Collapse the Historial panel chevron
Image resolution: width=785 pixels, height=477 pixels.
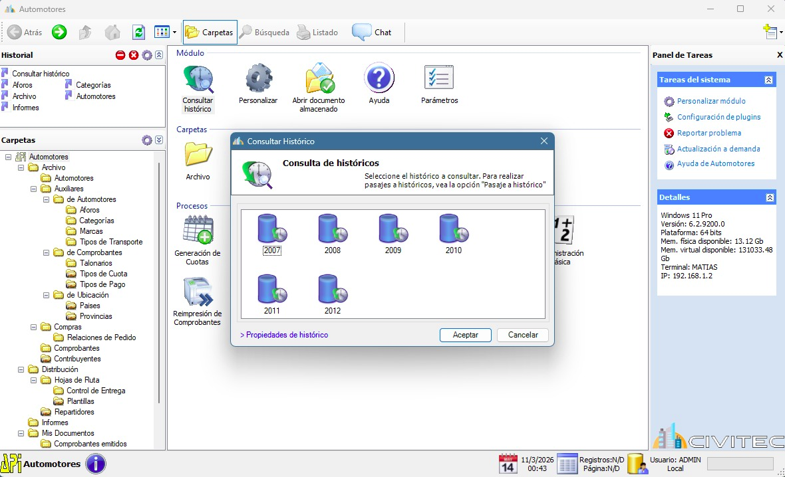pos(159,55)
